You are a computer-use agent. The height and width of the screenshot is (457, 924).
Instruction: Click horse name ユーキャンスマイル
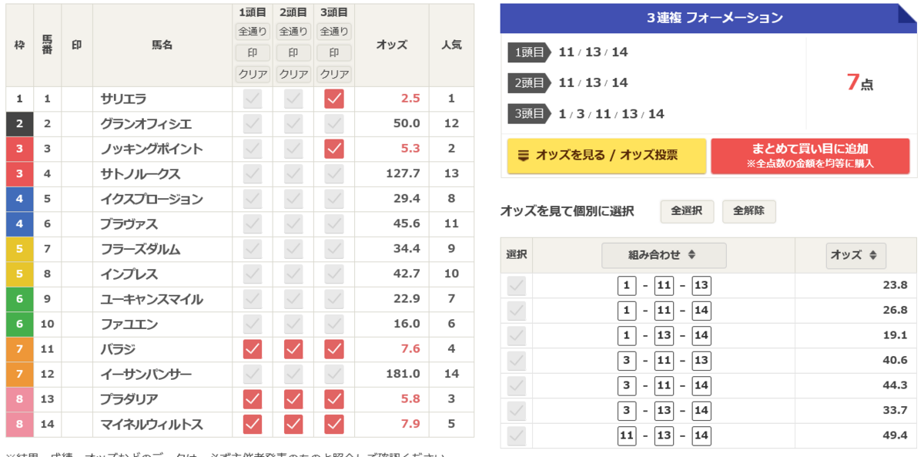coord(152,299)
